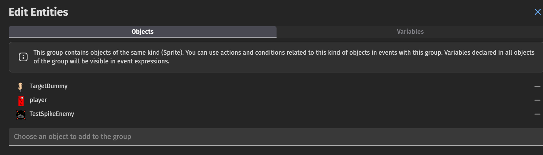Click the 'of the group will be visible' line
The width and height of the screenshot is (543, 155).
point(101,62)
